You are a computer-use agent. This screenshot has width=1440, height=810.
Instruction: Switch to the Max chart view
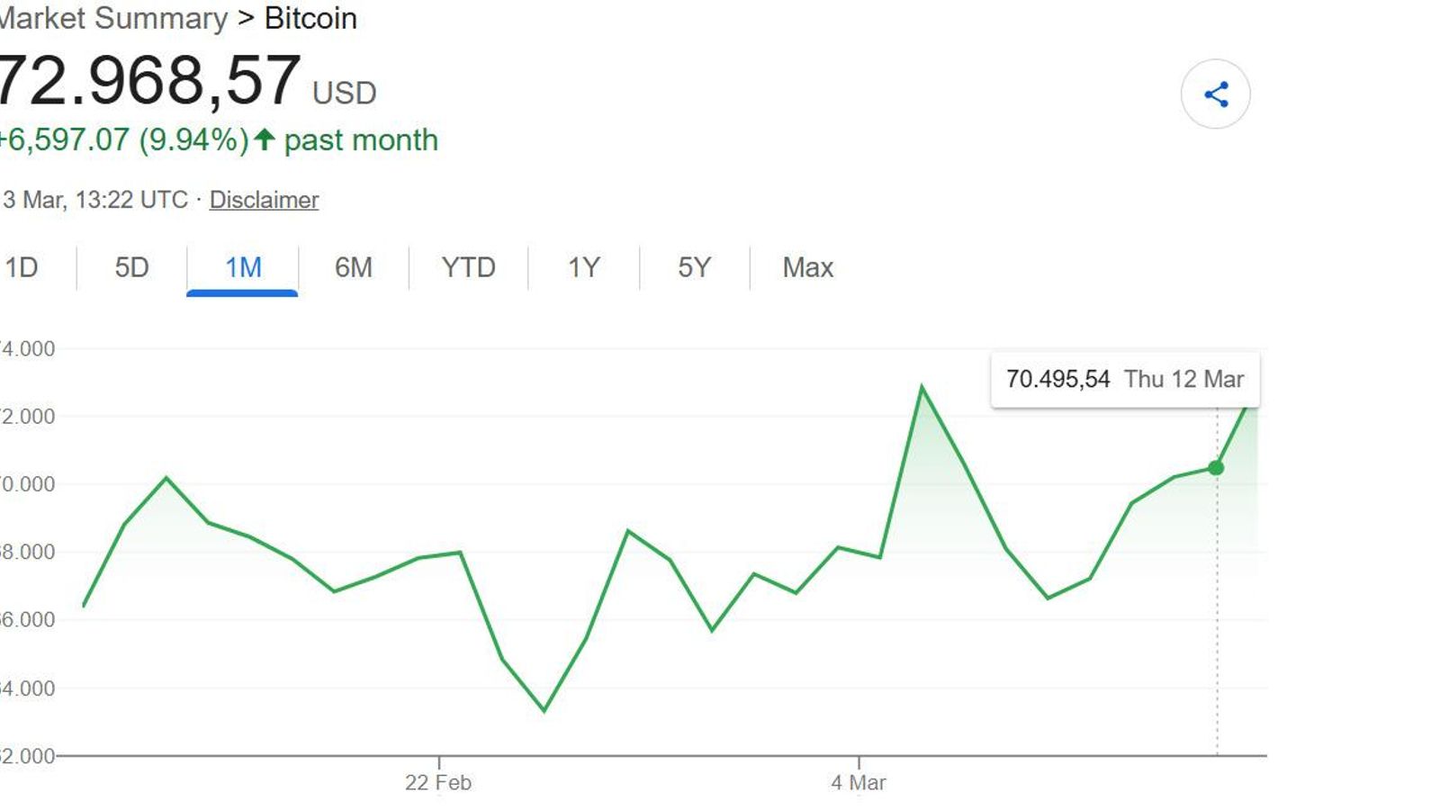pos(806,267)
